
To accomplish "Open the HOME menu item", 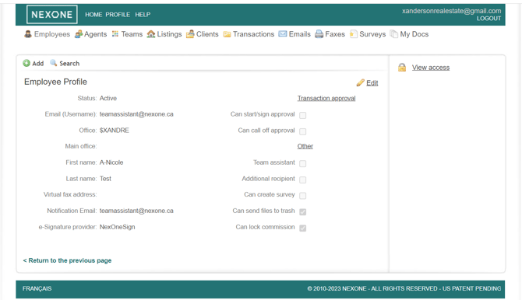I will coord(93,15).
